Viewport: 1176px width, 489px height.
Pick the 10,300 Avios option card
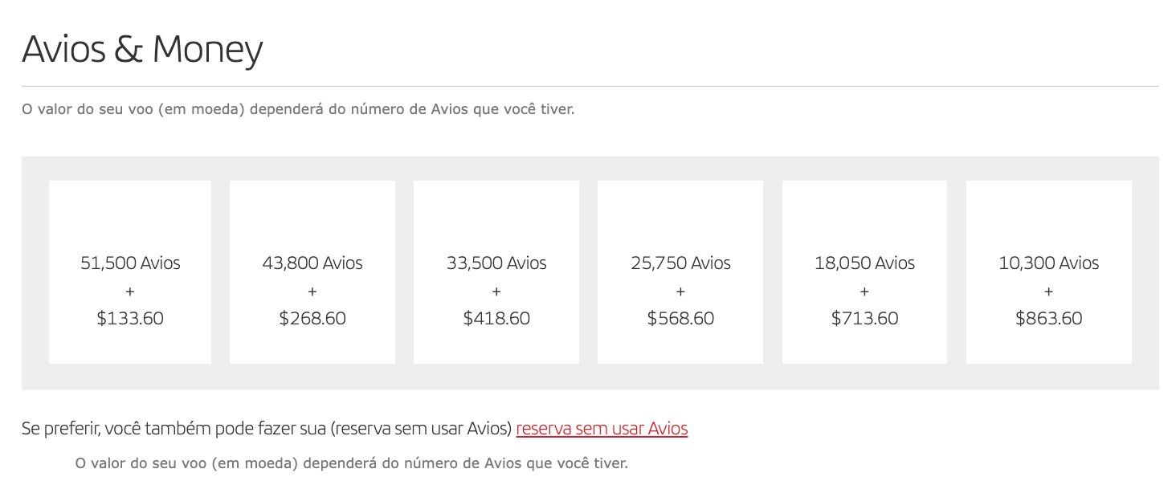1049,272
